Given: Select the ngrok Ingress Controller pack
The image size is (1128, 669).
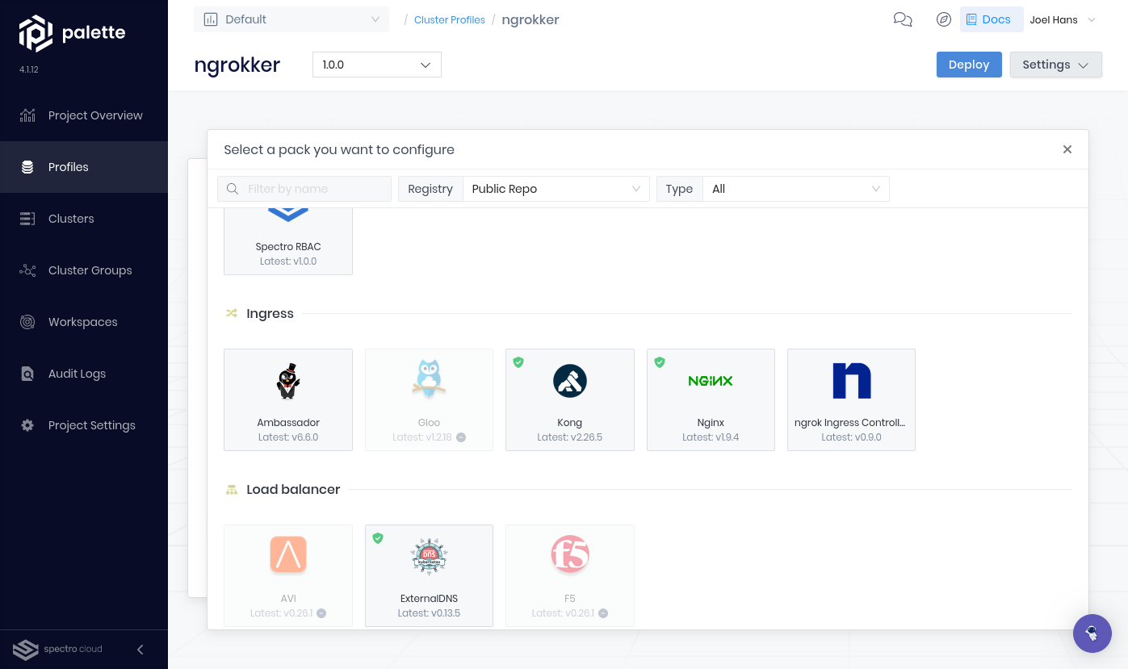Looking at the screenshot, I should tap(851, 399).
